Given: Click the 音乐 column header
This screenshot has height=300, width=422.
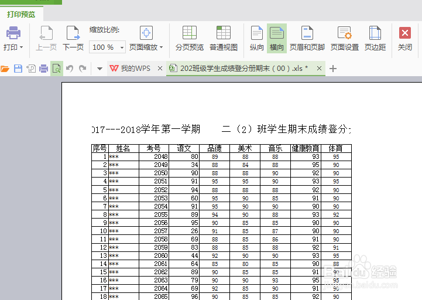Looking at the screenshot, I should pos(275,148).
